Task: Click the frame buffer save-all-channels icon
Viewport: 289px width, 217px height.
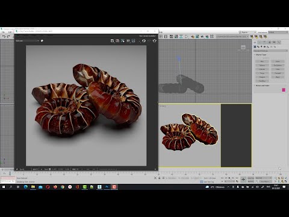Action: pos(117,41)
